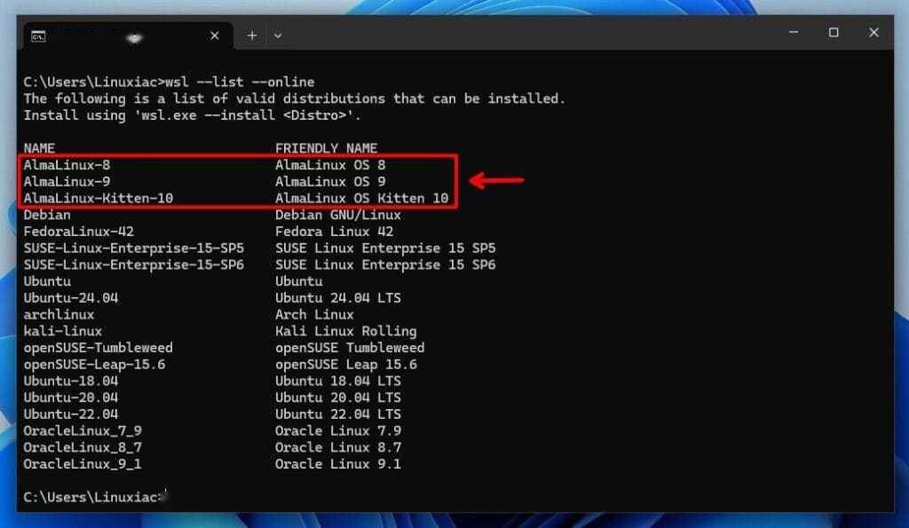909x528 pixels.
Task: Select the Ubuntu-24.04 entry
Action: pyautogui.click(x=71, y=298)
